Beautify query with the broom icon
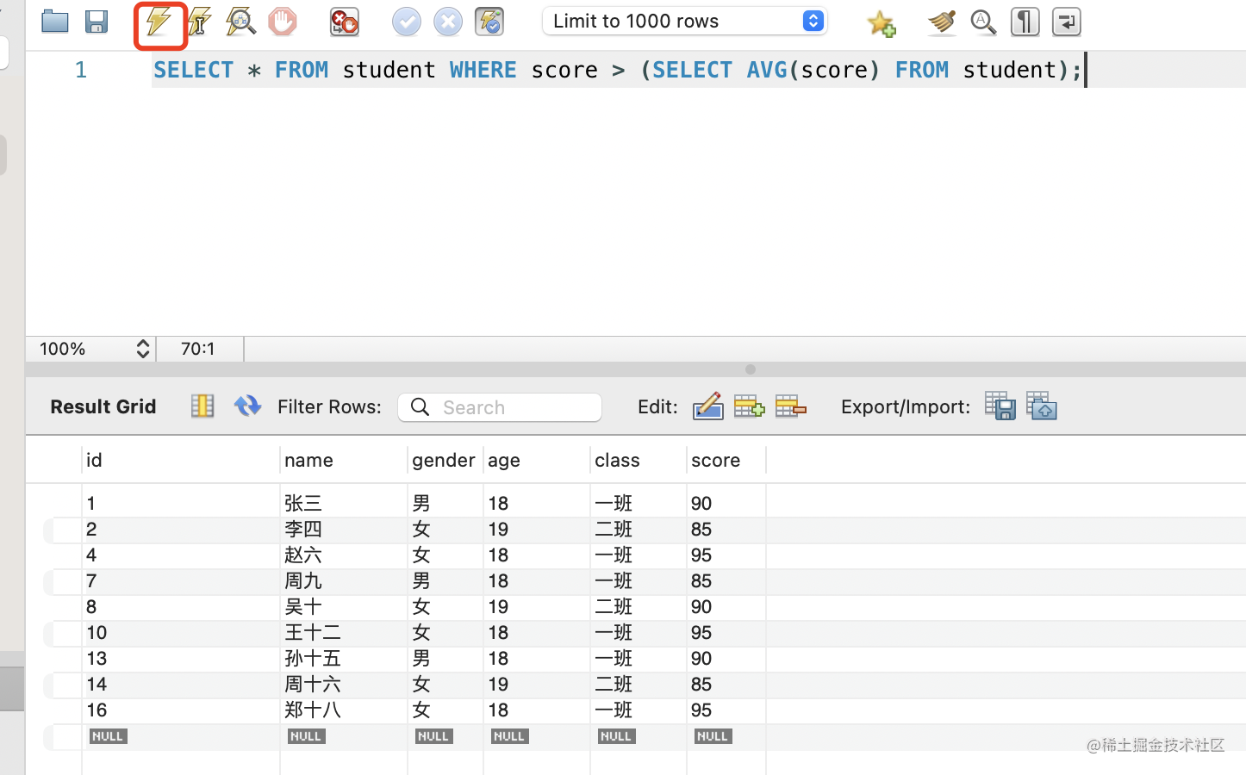The width and height of the screenshot is (1246, 775). pos(941,22)
